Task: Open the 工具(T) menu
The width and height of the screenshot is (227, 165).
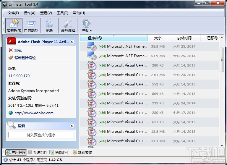Action: pos(62,13)
